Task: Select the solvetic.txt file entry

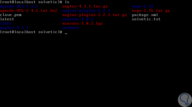Action: point(146,19)
